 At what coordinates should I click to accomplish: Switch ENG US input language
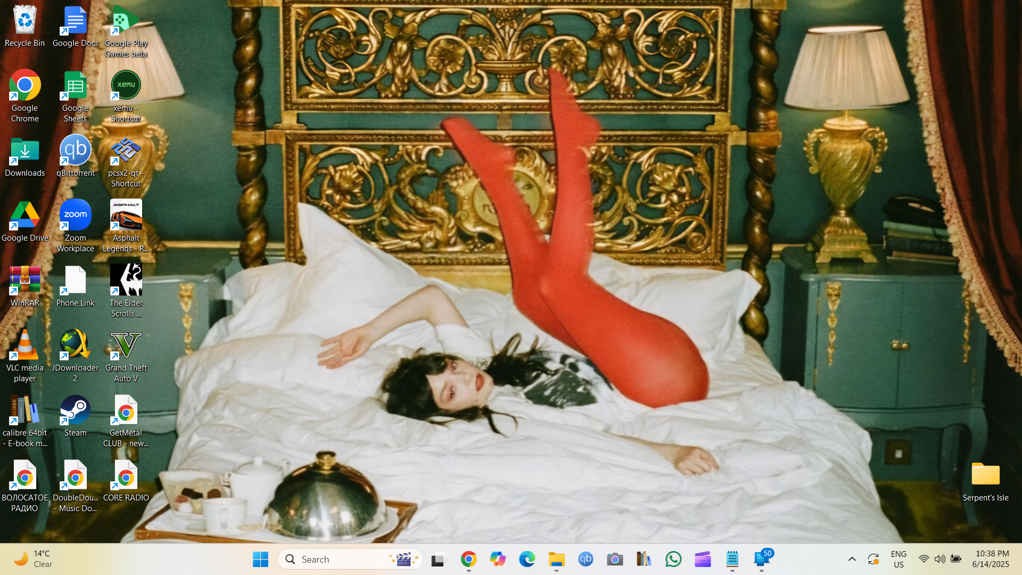click(x=899, y=560)
